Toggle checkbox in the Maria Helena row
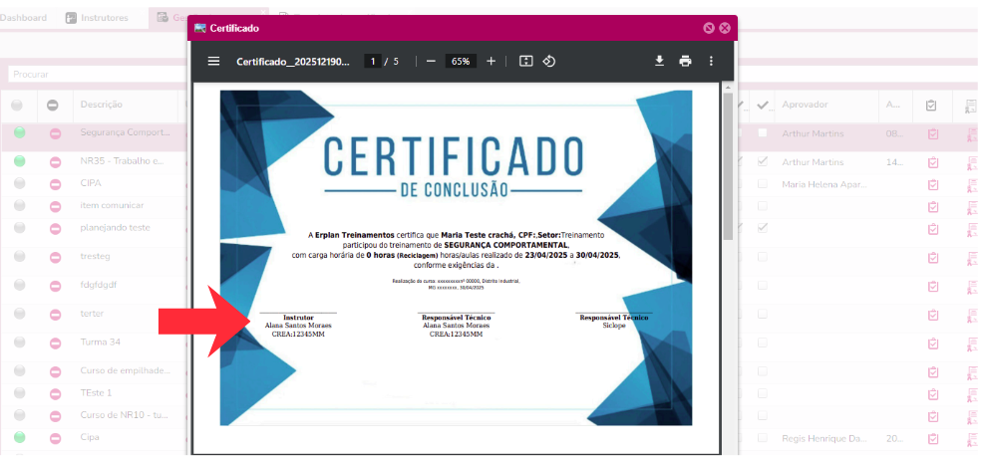Viewport: 986px width, 459px height. 763,184
